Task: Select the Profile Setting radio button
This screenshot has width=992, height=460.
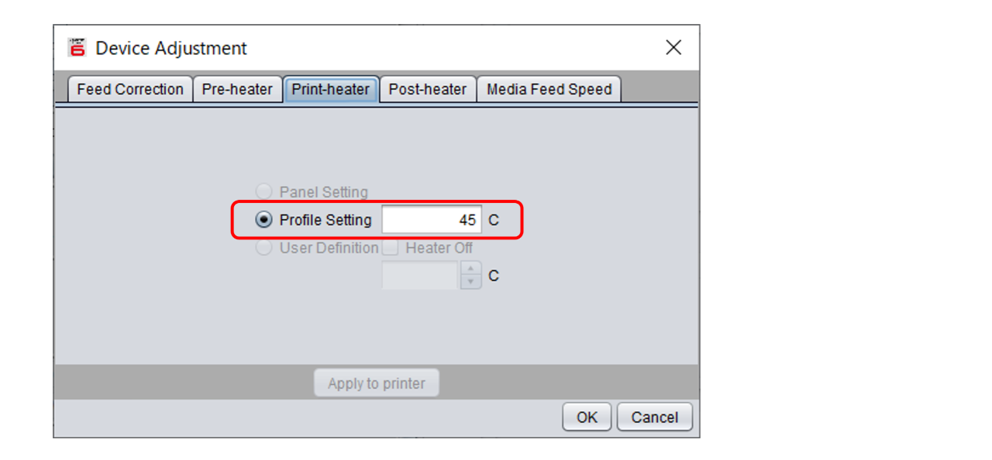Action: point(264,220)
